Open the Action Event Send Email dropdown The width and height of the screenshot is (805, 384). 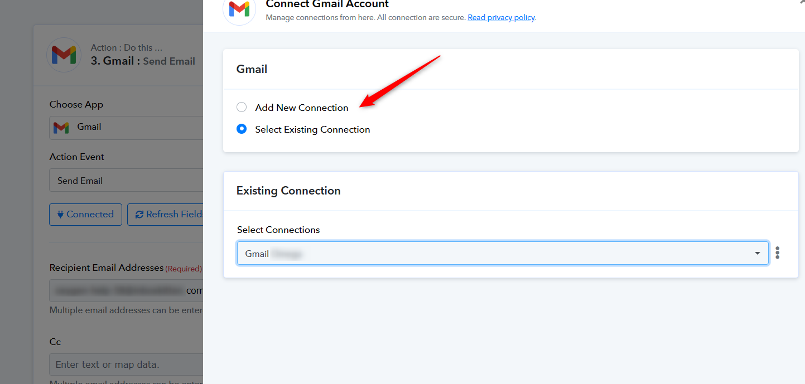126,181
